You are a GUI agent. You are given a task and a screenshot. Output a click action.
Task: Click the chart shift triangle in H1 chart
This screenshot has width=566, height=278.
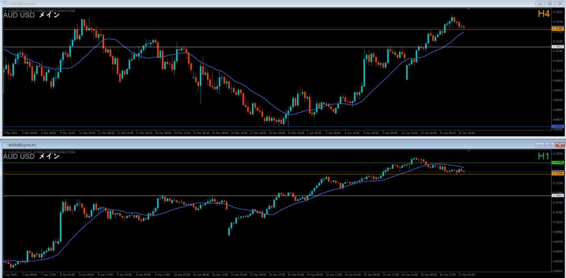coord(469,150)
